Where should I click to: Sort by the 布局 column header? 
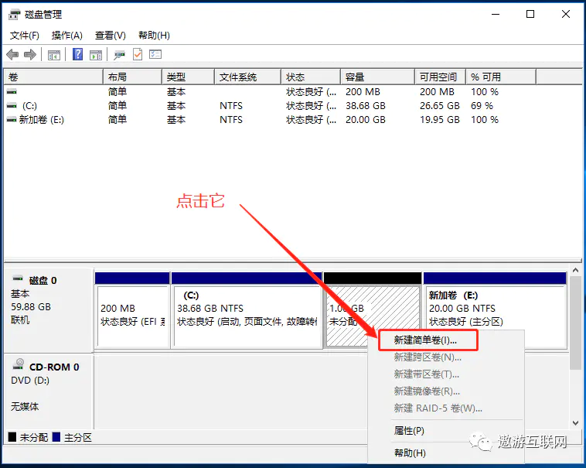133,77
